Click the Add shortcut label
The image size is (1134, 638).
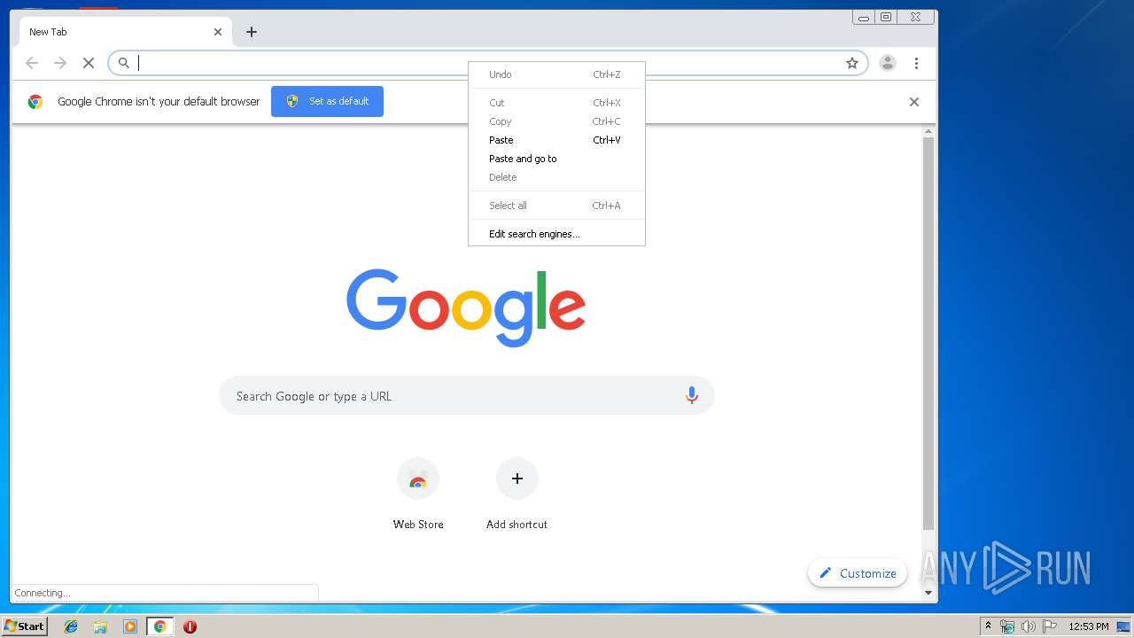[517, 525]
